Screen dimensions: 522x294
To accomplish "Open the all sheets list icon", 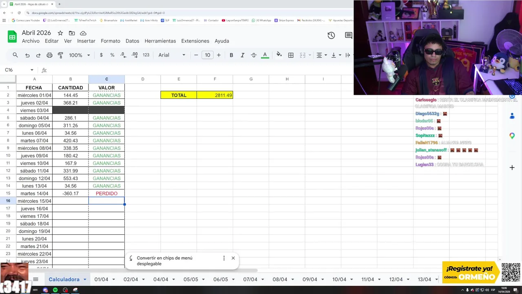I will click(x=35, y=279).
